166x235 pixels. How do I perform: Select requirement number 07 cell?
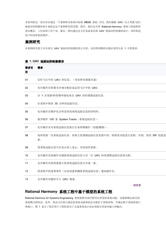click(26, 127)
